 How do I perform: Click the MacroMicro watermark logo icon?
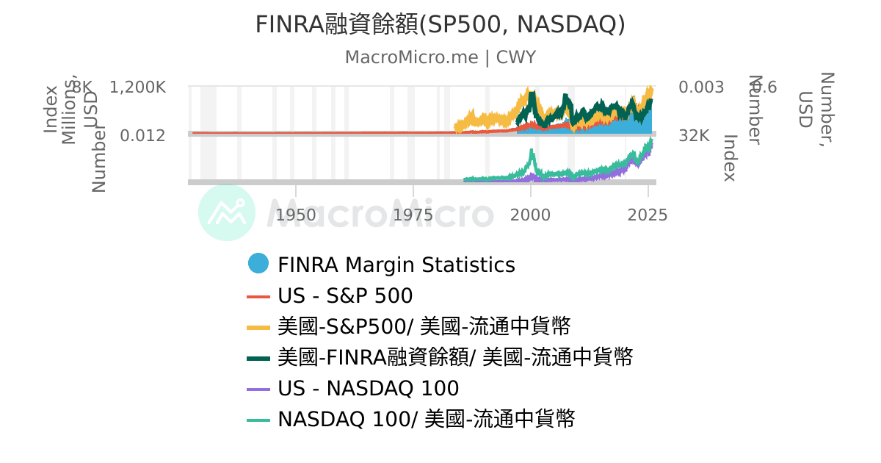[x=227, y=212]
